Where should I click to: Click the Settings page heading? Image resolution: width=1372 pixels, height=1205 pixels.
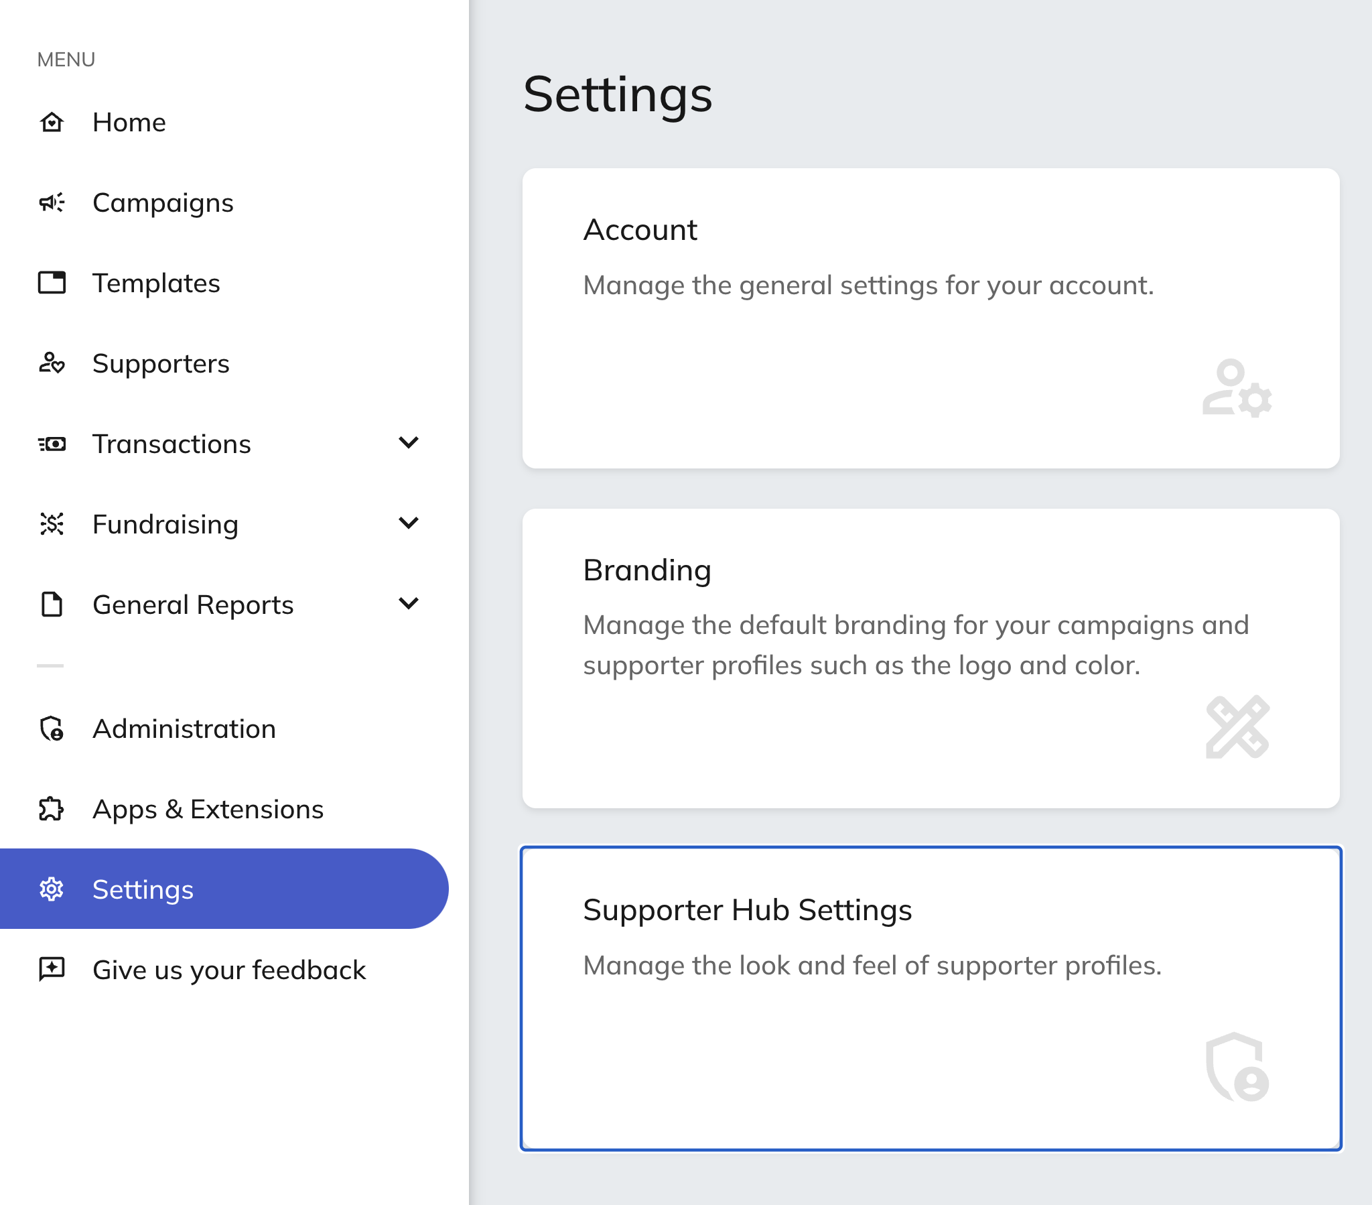[x=618, y=94]
